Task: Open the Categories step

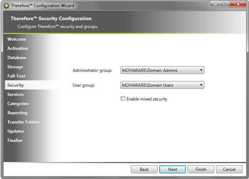Action: (x=18, y=104)
